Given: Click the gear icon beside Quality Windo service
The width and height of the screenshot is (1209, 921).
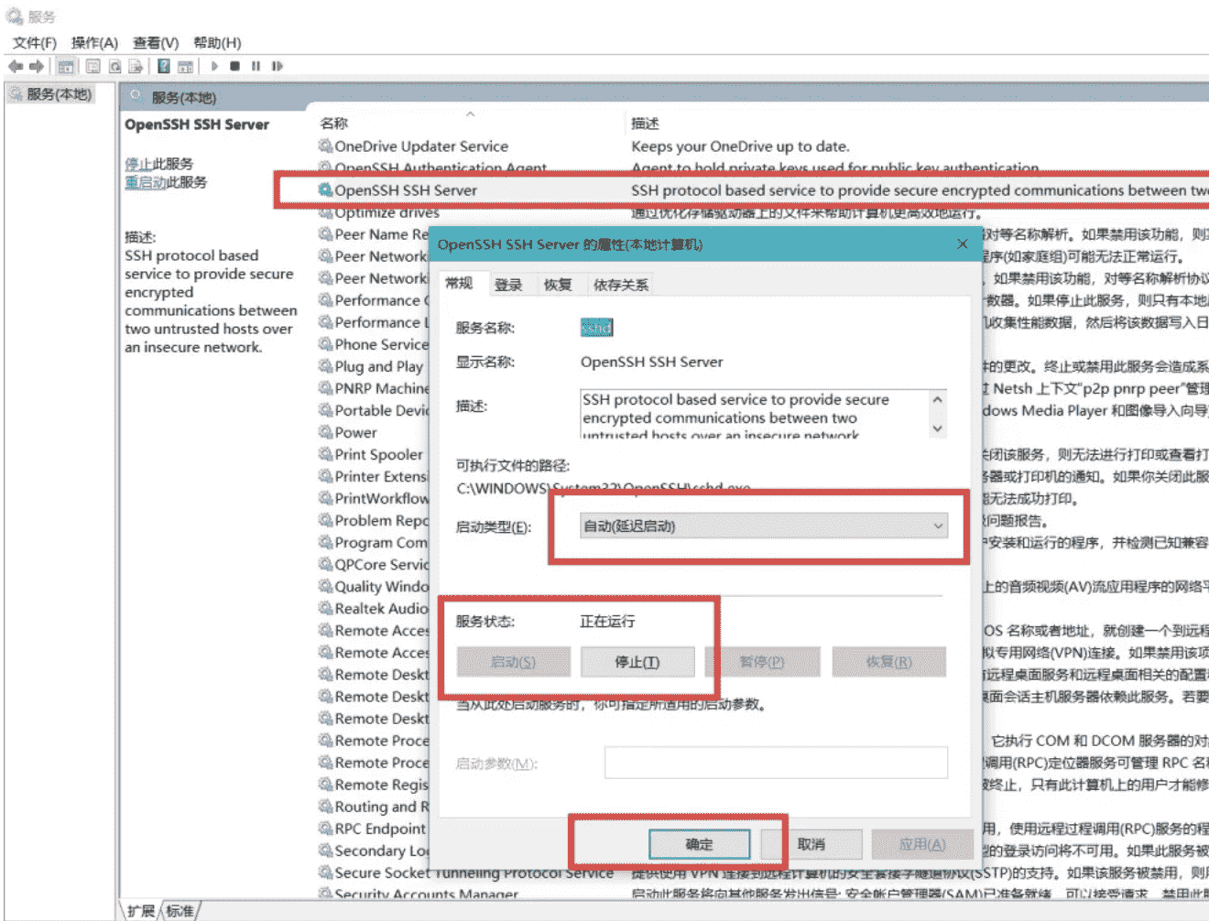Looking at the screenshot, I should tap(325, 586).
